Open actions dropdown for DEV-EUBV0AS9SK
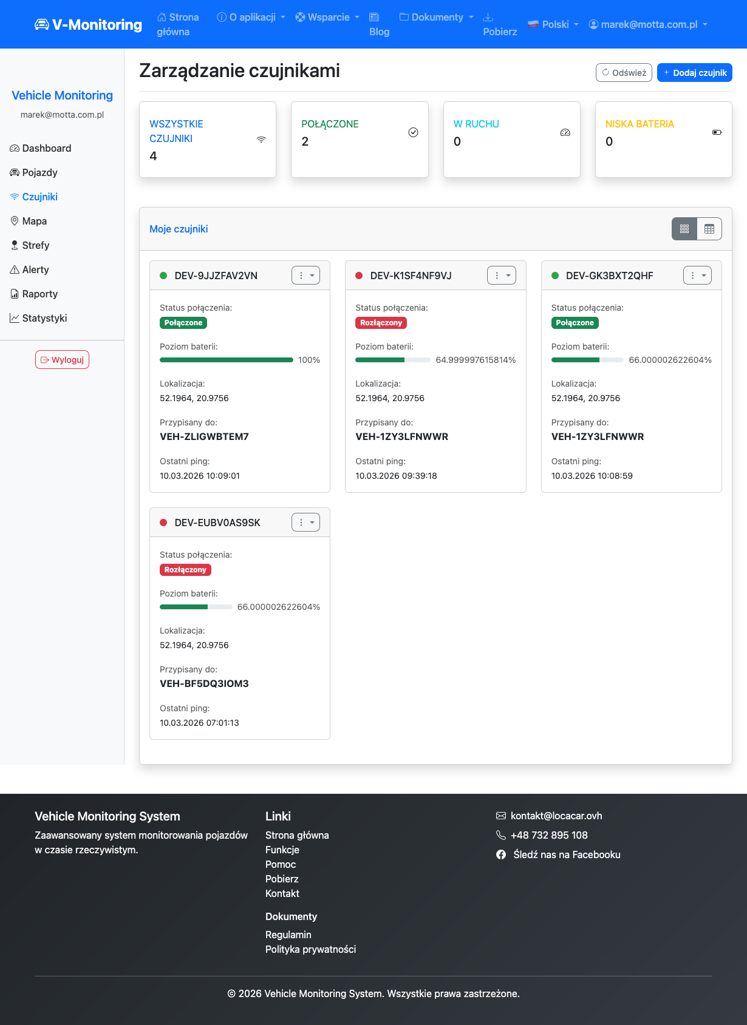Screen dimensions: 747x1025 (305, 523)
